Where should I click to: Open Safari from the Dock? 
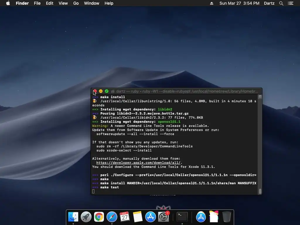tap(112, 217)
